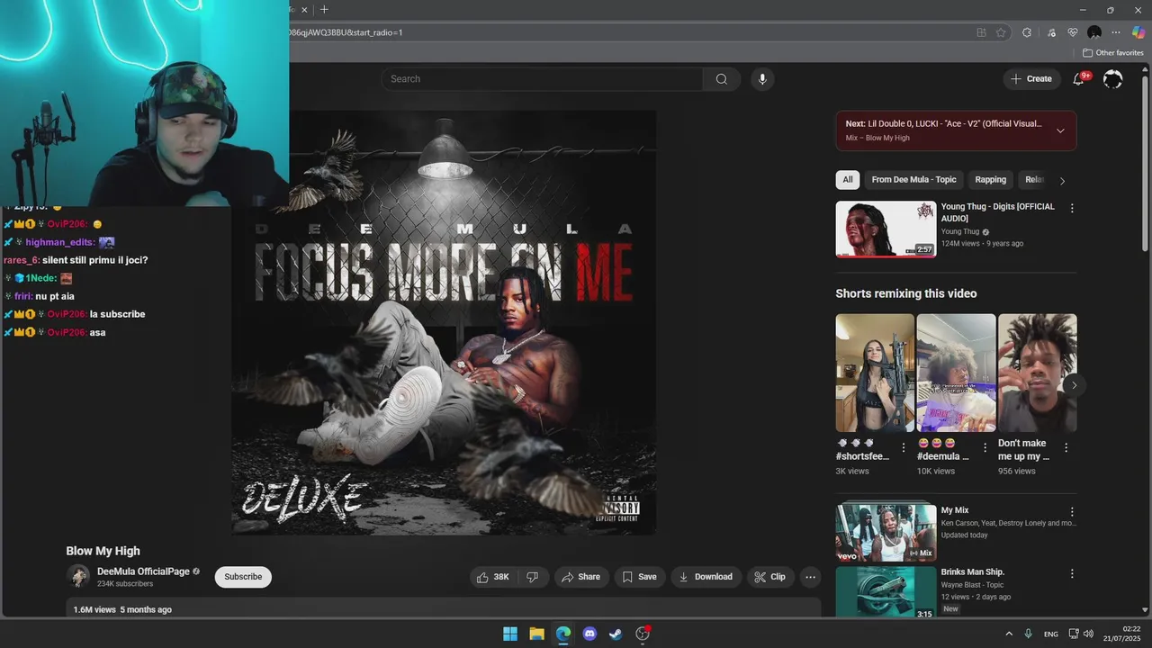Open Young Thug - Digits title link
The height and width of the screenshot is (648, 1152).
tap(997, 212)
